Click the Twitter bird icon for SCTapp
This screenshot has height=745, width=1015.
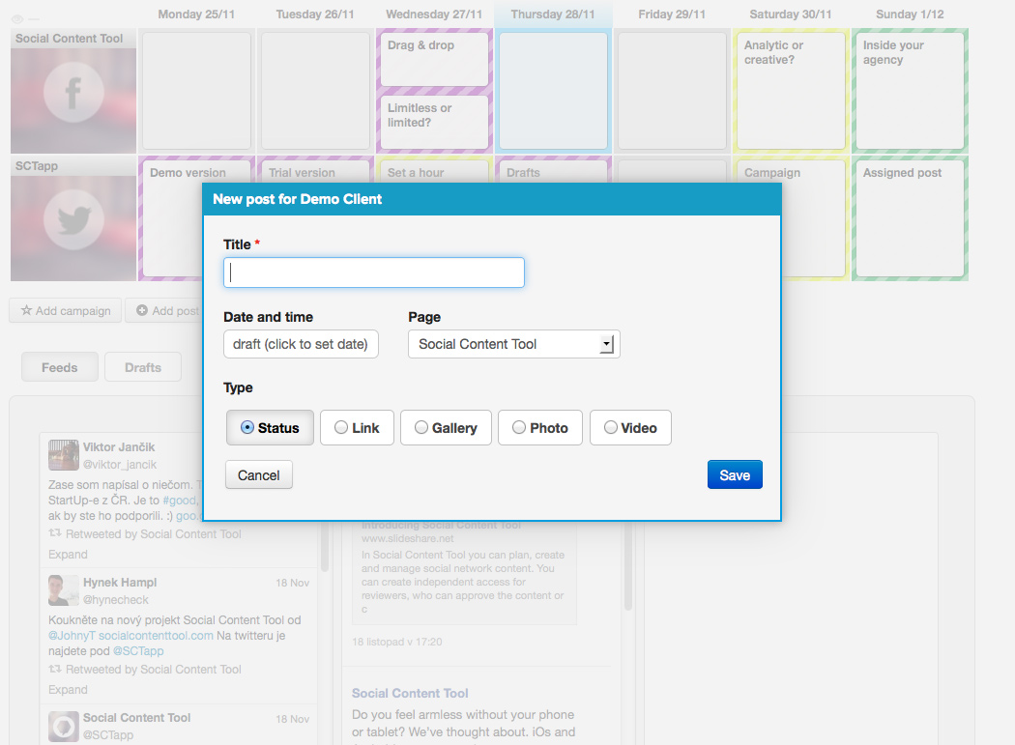point(72,221)
